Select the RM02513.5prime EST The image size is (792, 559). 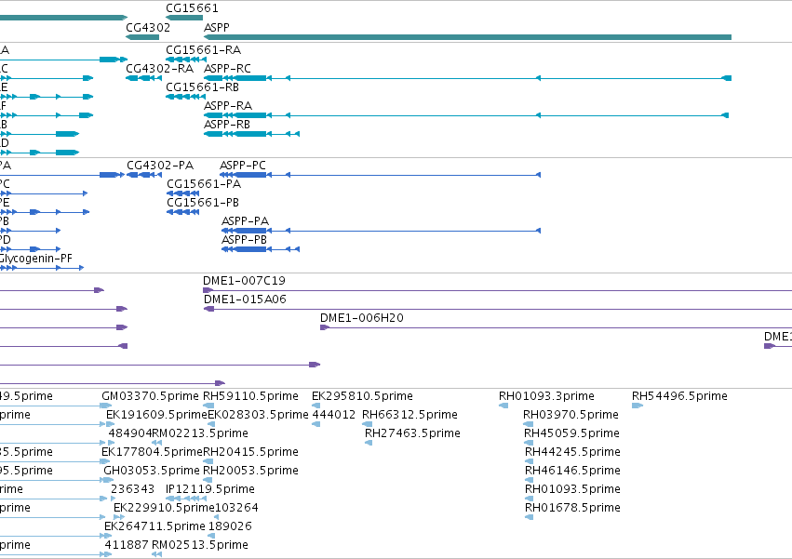pyautogui.click(x=157, y=554)
